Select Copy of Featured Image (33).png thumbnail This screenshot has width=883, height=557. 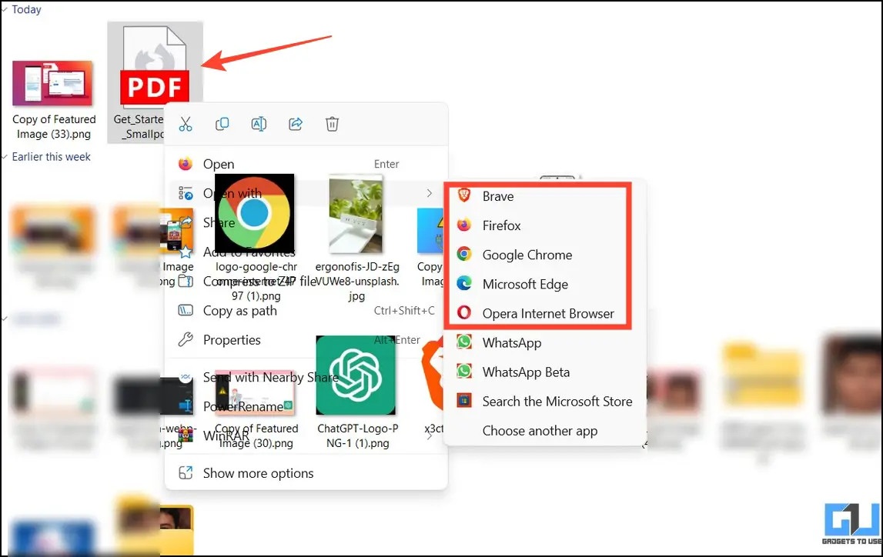pos(52,83)
